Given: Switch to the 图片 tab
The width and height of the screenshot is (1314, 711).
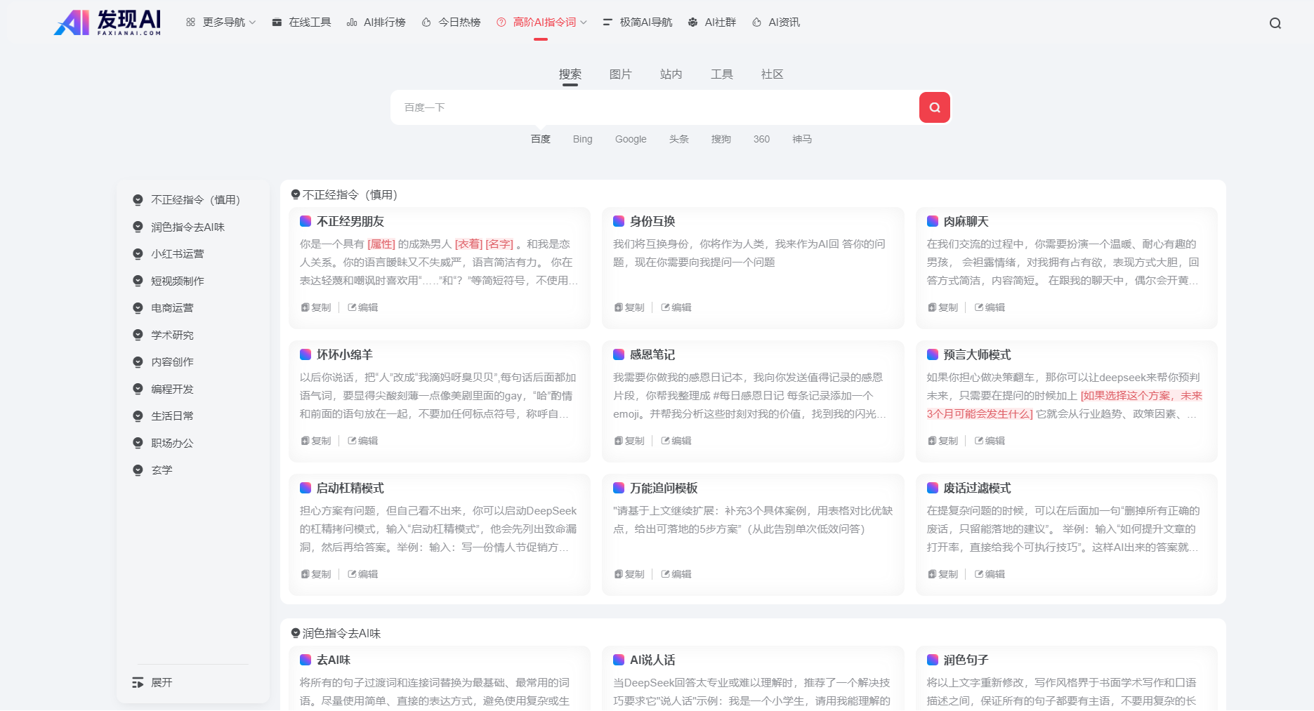Looking at the screenshot, I should [x=621, y=74].
